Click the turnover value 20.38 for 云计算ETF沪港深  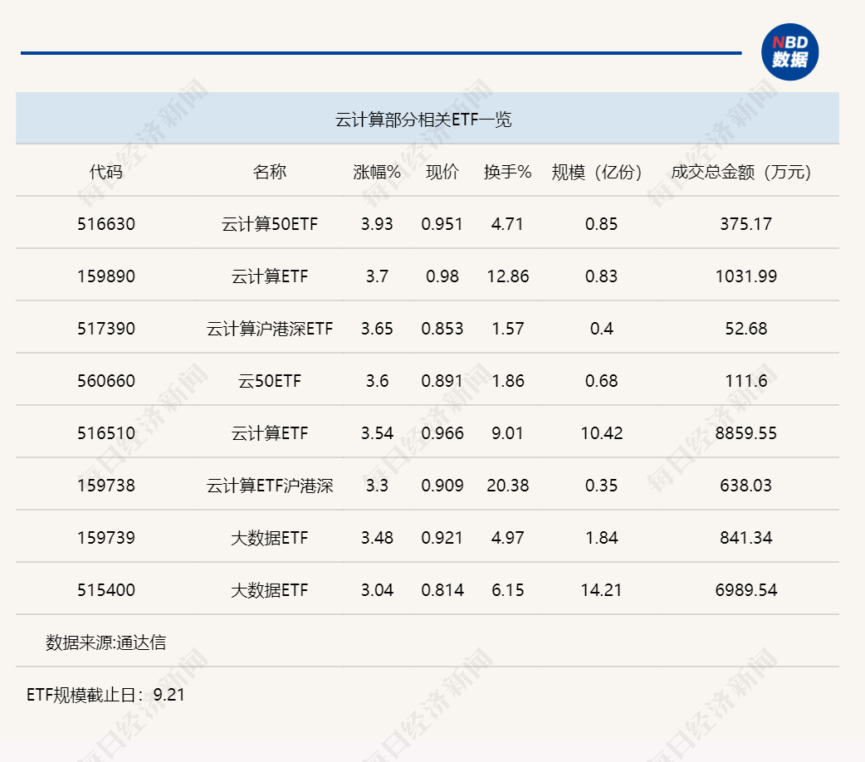pyautogui.click(x=507, y=485)
